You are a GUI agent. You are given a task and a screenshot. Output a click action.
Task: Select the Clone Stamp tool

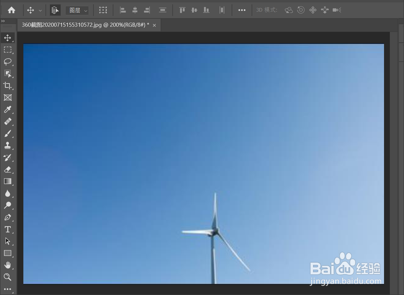(8, 146)
